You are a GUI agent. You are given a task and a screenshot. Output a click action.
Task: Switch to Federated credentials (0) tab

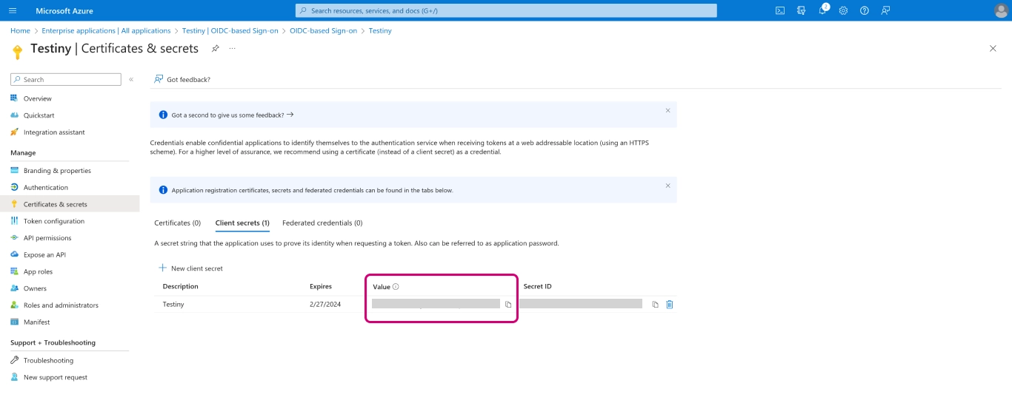coord(322,223)
